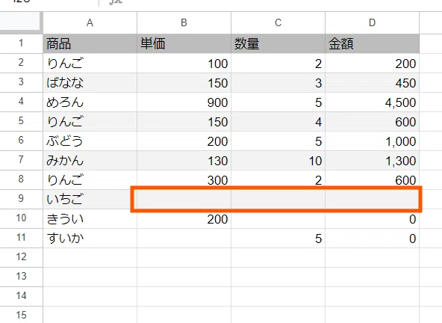The height and width of the screenshot is (323, 442).
Task: Click unit price 200 in きうい row
Action: [184, 219]
